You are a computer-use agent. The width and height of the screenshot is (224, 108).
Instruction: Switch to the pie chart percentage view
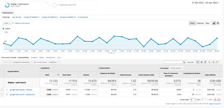click(202, 62)
